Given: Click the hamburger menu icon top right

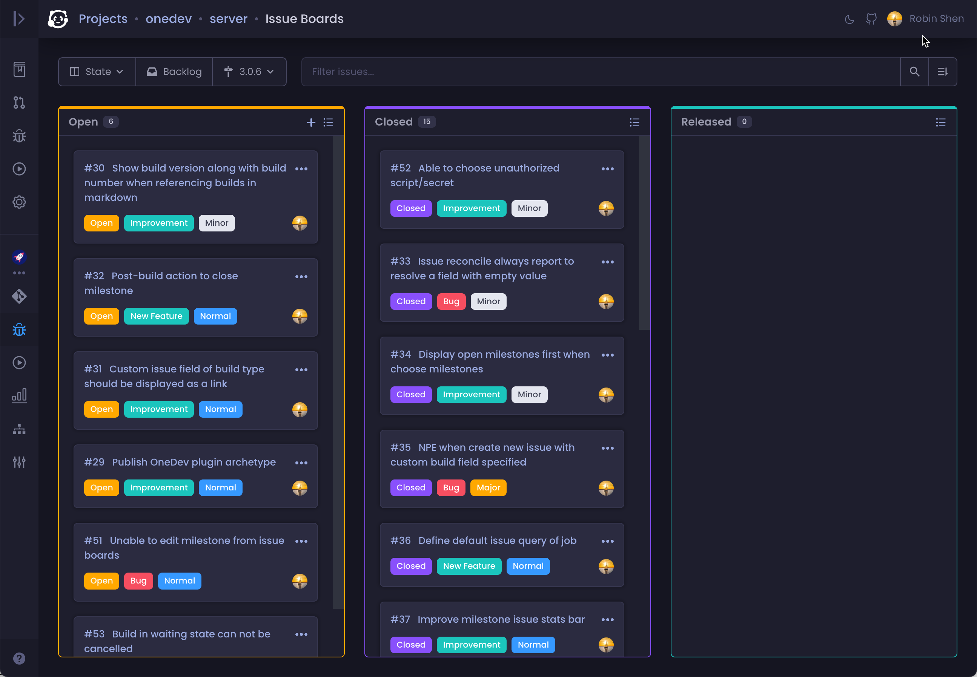Looking at the screenshot, I should [943, 72].
